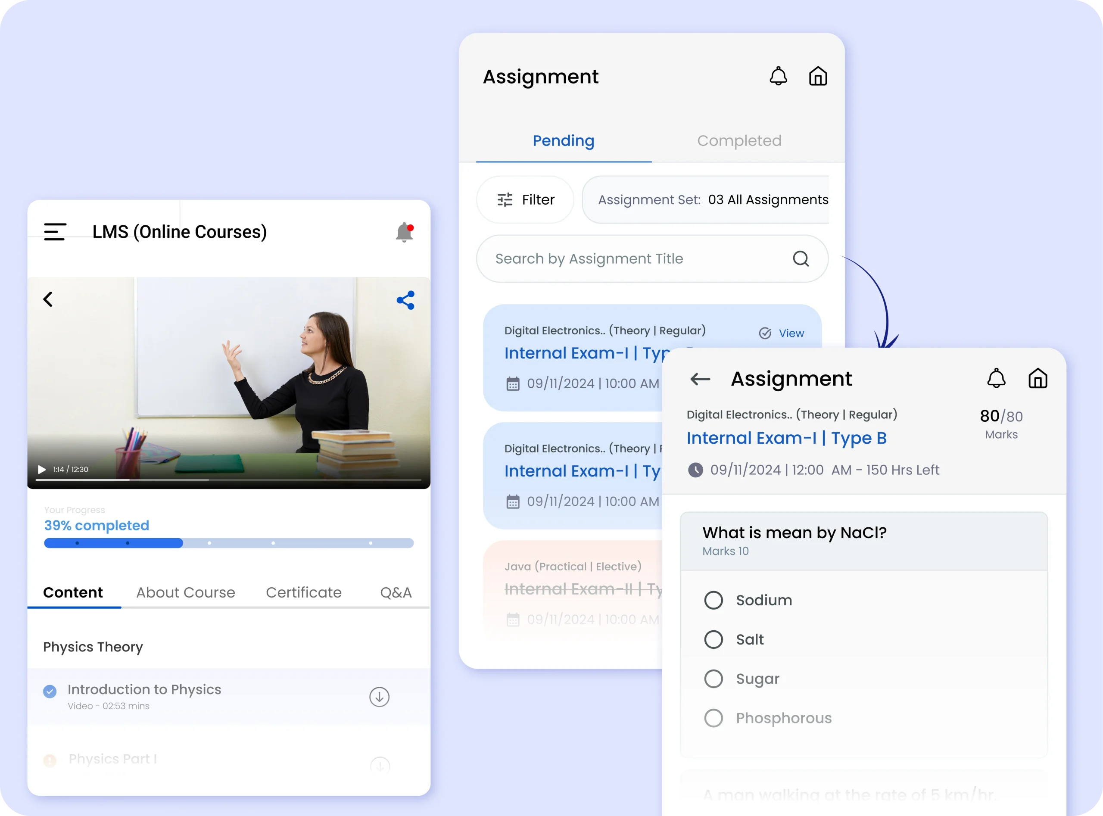Viewport: 1103px width, 816px height.
Task: Click bell icon in Assignment list header
Action: 778,77
